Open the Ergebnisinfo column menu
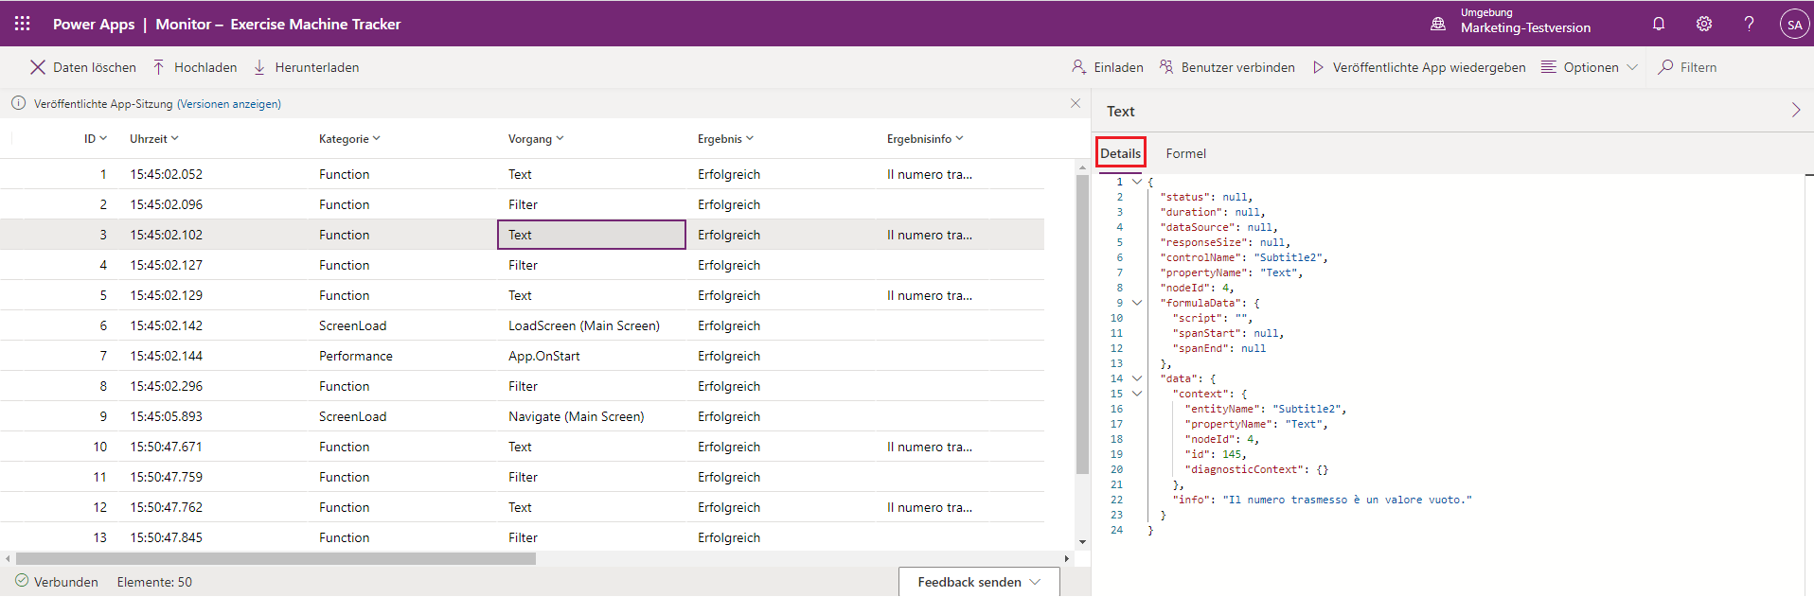This screenshot has width=1814, height=597. [x=925, y=139]
